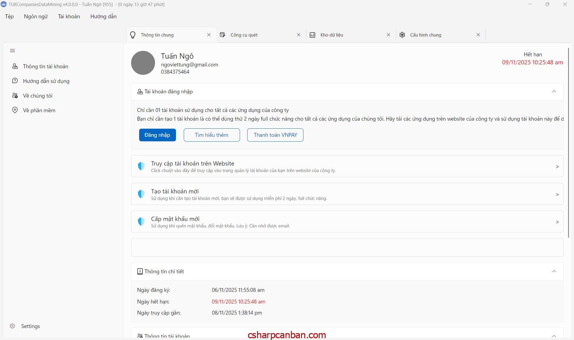
Task: Select Về phần mềm location icon
Action: click(15, 110)
